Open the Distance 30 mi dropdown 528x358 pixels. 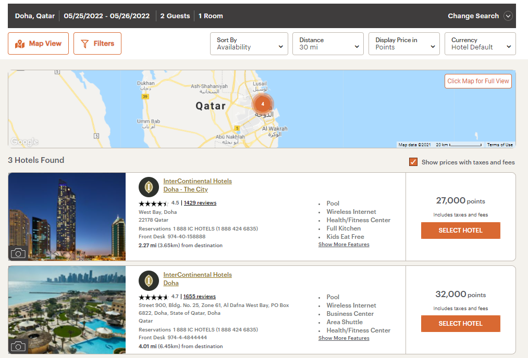(328, 44)
